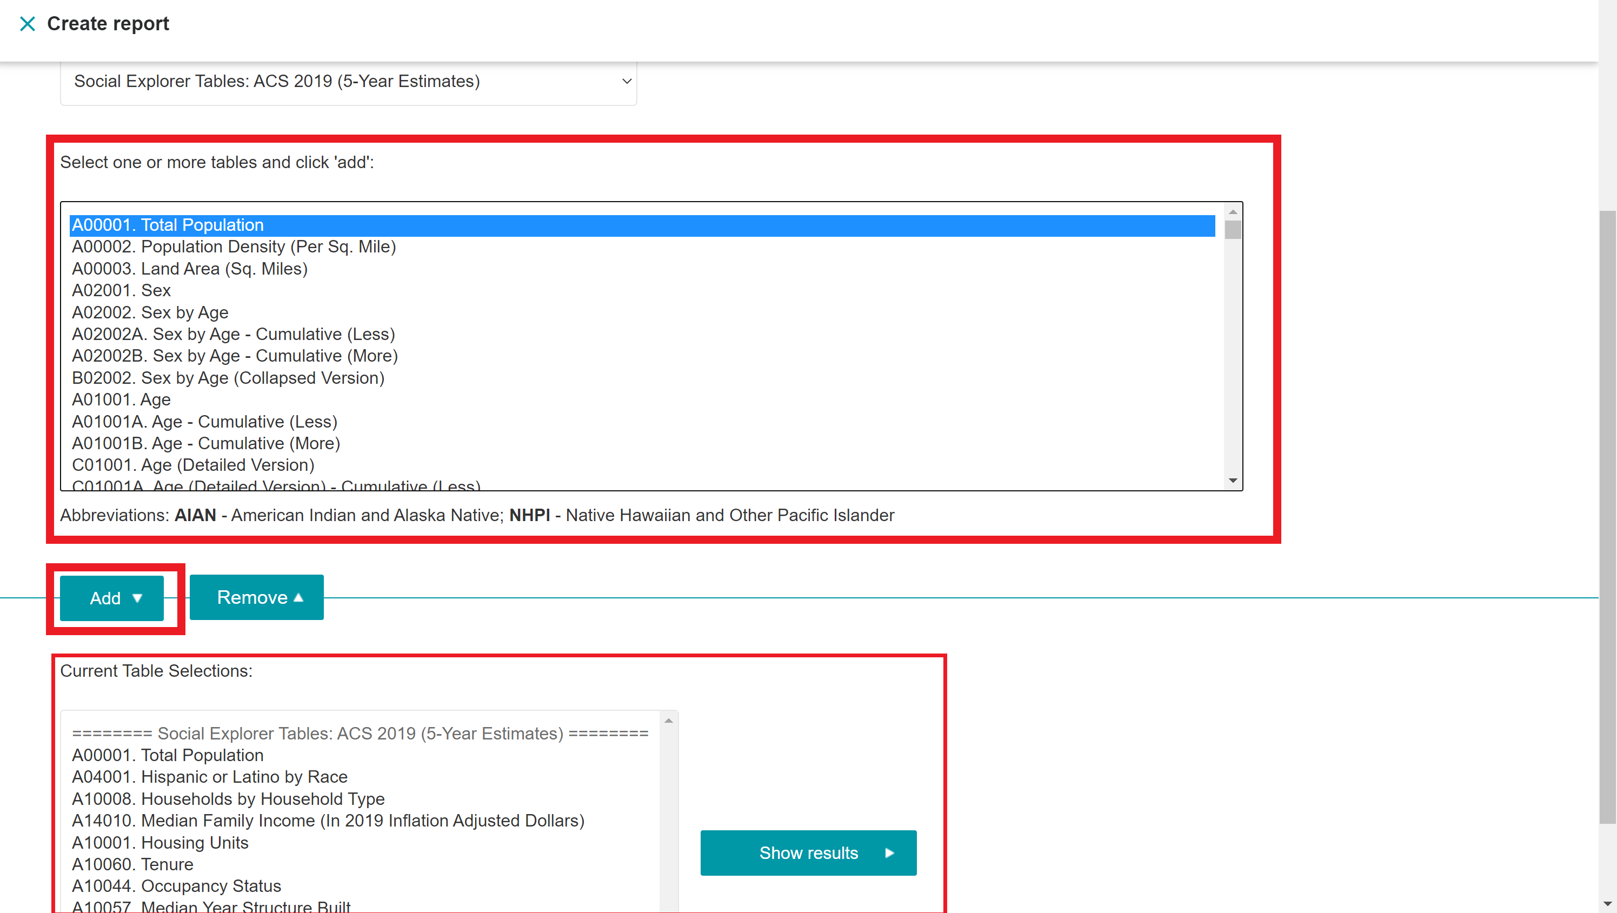Select A10060. Tenure in current selections
1617x913 pixels.
(x=132, y=864)
